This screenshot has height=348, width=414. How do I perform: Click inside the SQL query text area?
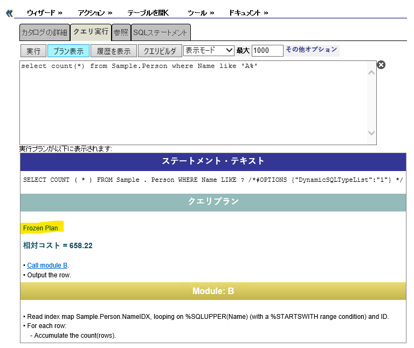coord(194,103)
